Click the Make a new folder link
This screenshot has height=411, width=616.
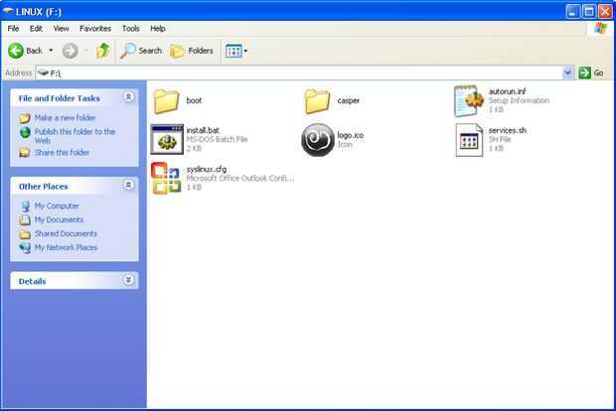pyautogui.click(x=65, y=118)
